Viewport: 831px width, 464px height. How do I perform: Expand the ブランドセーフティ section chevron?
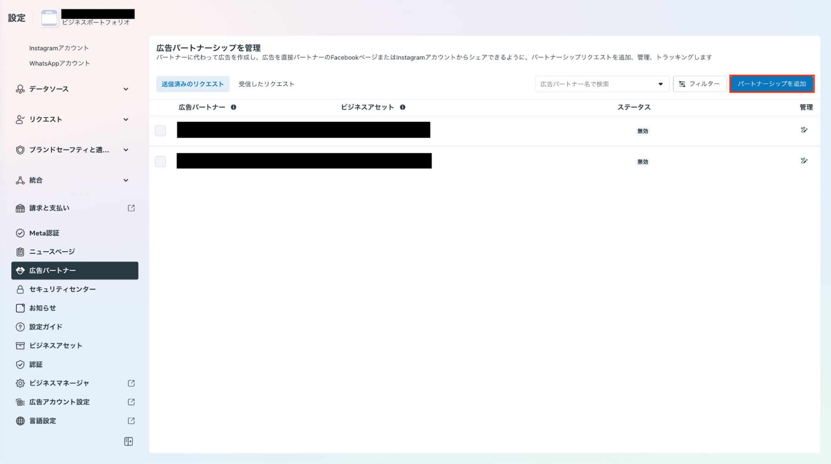coord(126,150)
